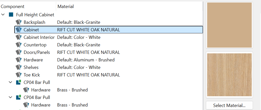
Task: Click the Shelves material icon
Action: click(x=19, y=67)
